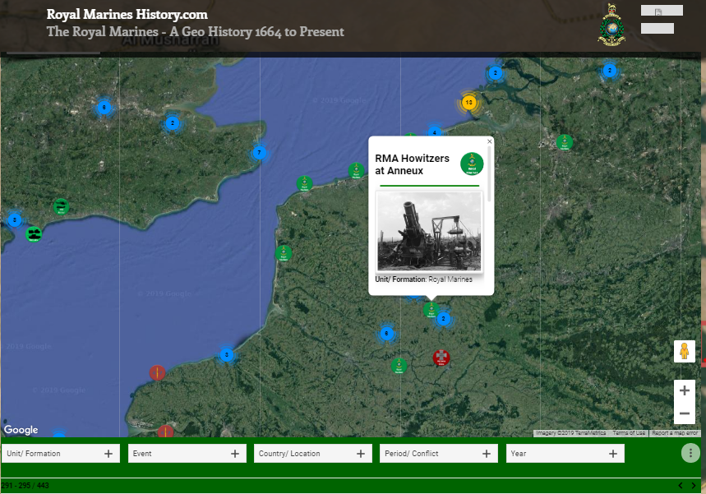Close the RMA Howitzers popup
This screenshot has height=494, width=706.
(489, 141)
